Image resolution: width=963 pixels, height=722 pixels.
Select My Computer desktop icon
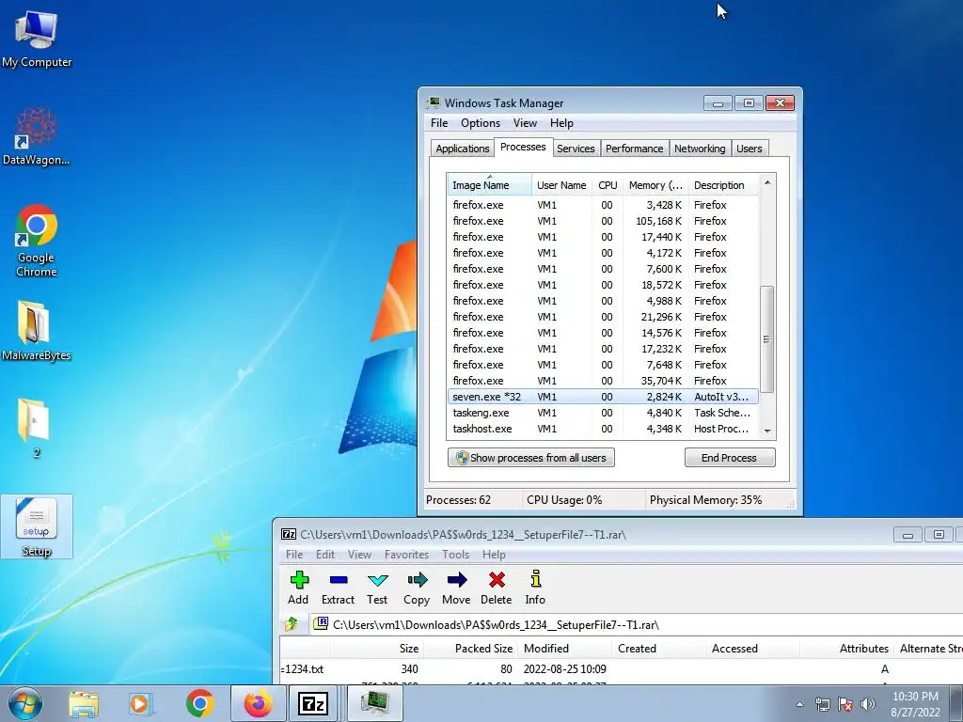coord(37,39)
